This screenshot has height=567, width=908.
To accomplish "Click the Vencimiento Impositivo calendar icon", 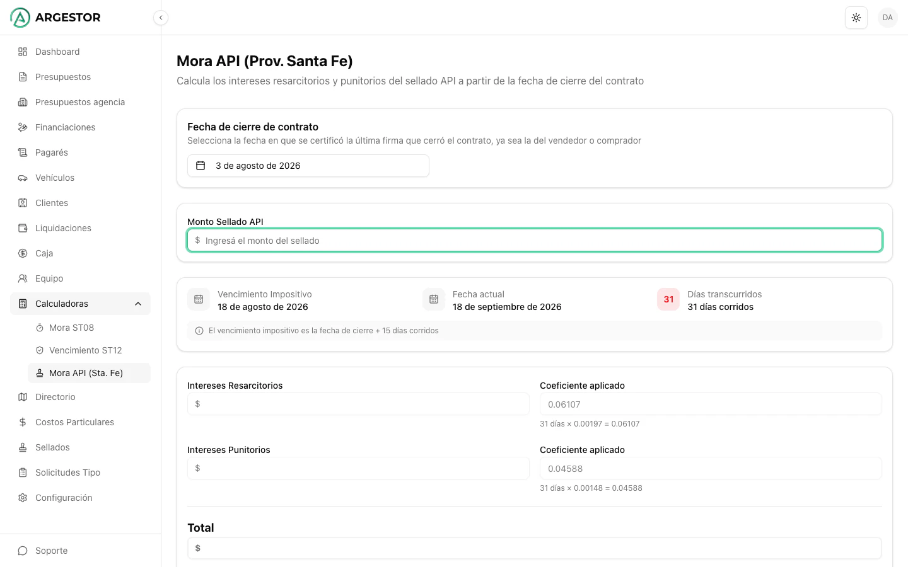I will point(199,299).
